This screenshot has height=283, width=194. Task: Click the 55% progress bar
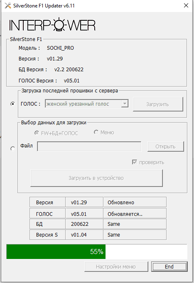[97, 252]
